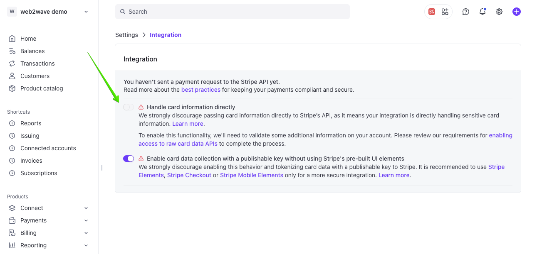Screen dimensions: 537x254
Task: Click the Customers person icon
Action: pyautogui.click(x=12, y=76)
